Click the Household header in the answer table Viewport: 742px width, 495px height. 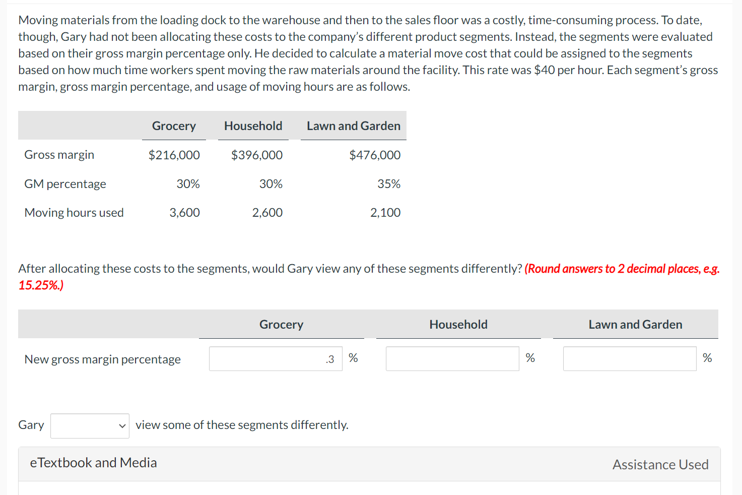click(x=458, y=325)
